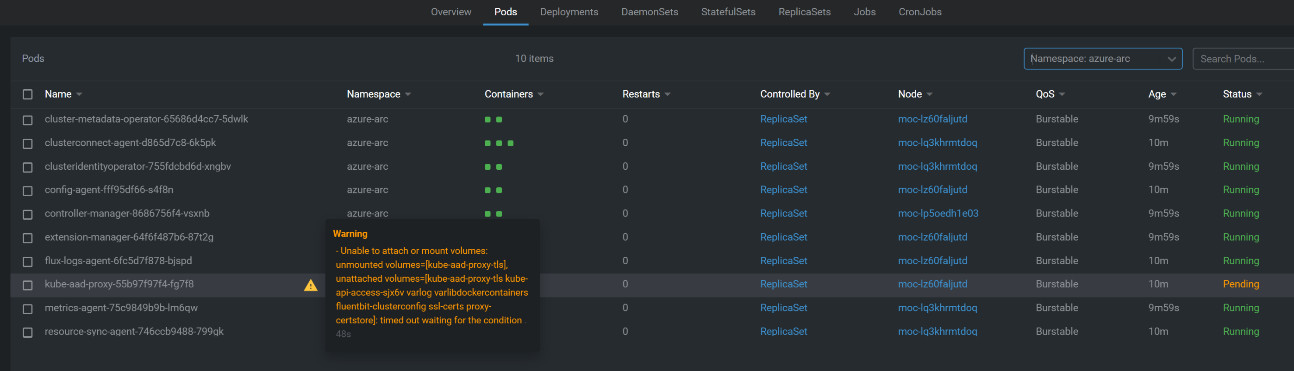Click the Controlled By column sort arrow
This screenshot has height=371, width=1294.
(827, 94)
